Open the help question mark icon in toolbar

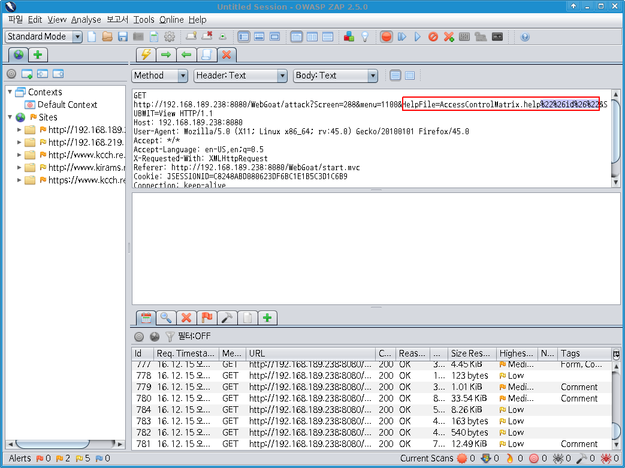(x=525, y=37)
